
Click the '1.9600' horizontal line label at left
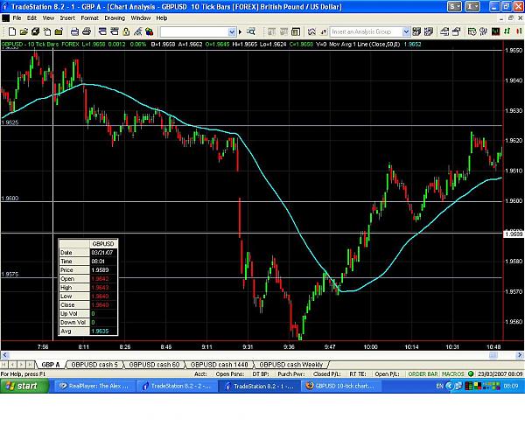[x=10, y=198]
